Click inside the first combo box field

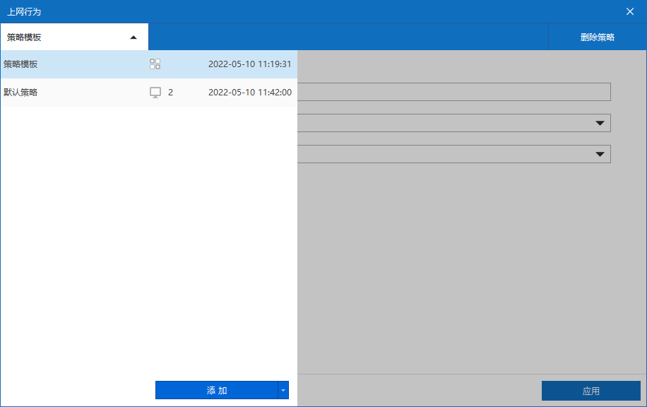point(446,123)
